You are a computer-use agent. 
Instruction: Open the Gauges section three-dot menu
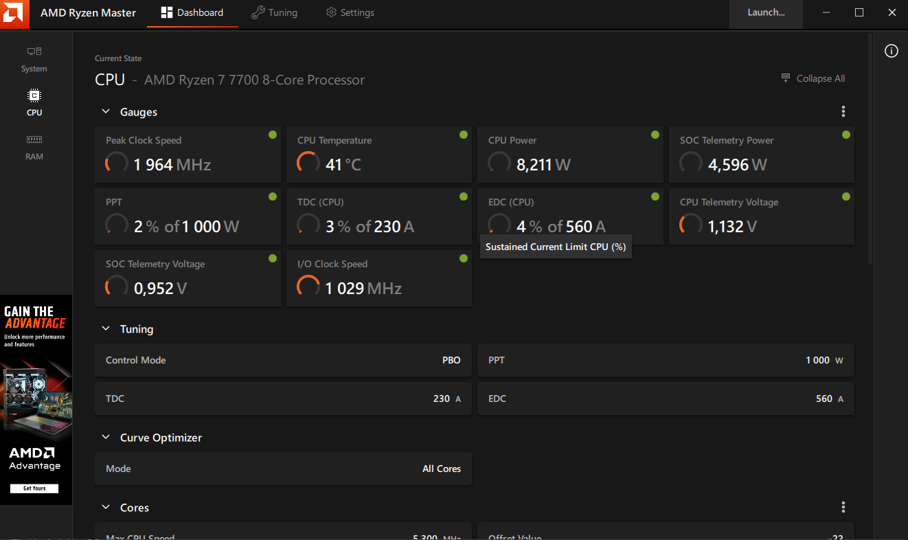(x=843, y=112)
